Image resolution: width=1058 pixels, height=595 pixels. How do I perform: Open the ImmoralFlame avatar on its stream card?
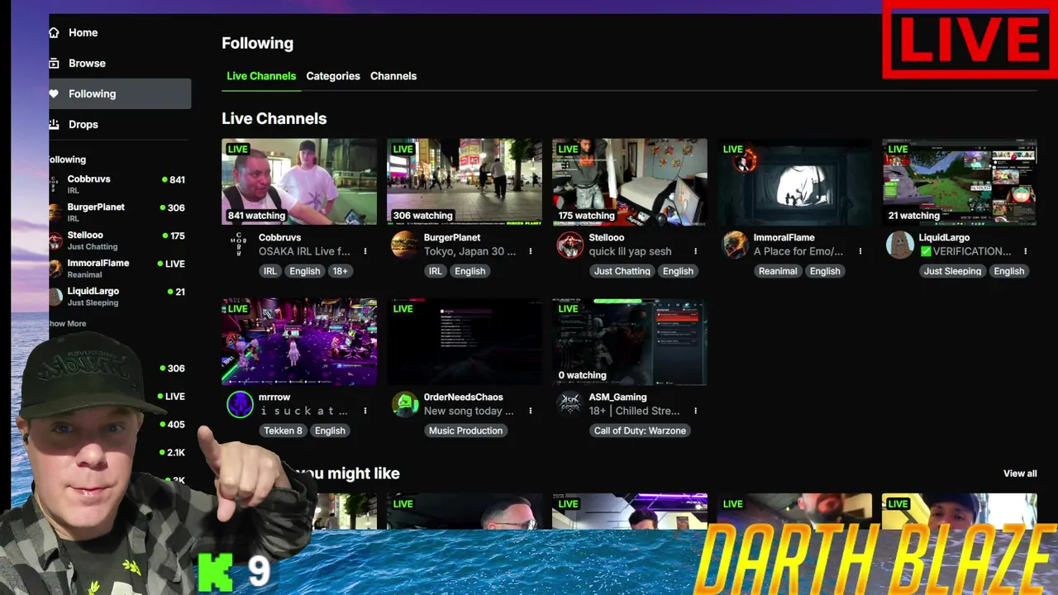735,245
